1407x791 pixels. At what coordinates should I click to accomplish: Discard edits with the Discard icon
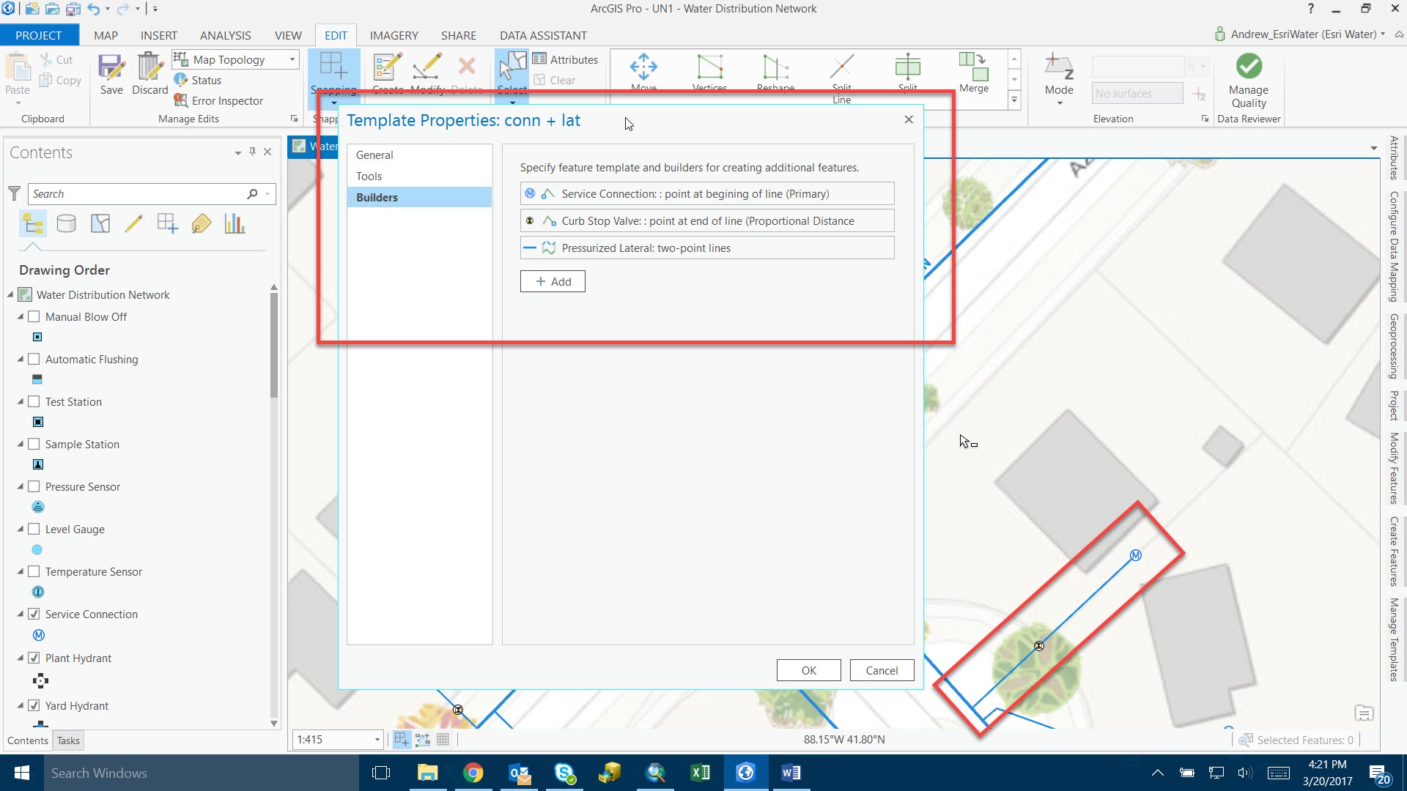[149, 74]
